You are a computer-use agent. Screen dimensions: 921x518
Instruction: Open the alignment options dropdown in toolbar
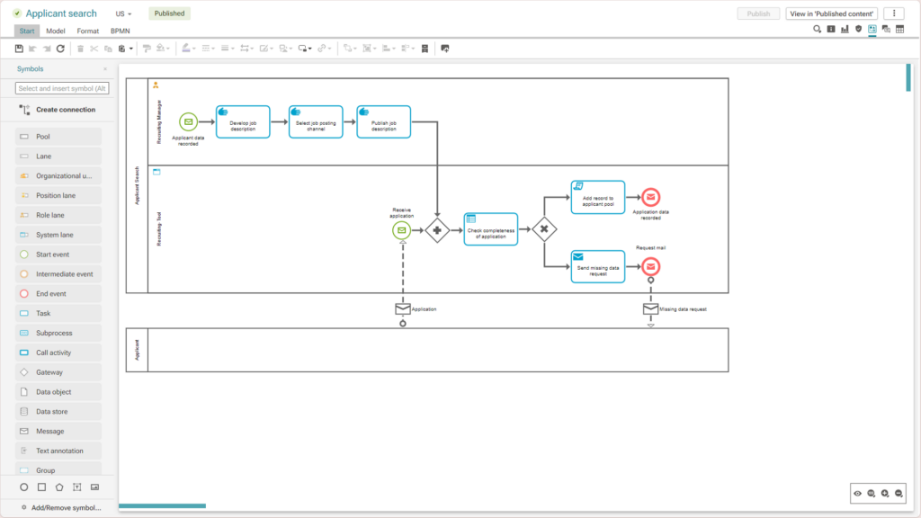pyautogui.click(x=393, y=48)
